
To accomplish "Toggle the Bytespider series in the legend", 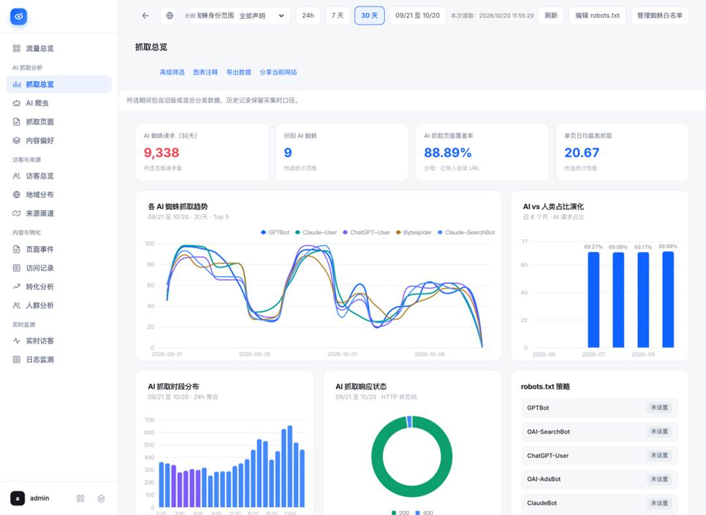I will [413, 232].
